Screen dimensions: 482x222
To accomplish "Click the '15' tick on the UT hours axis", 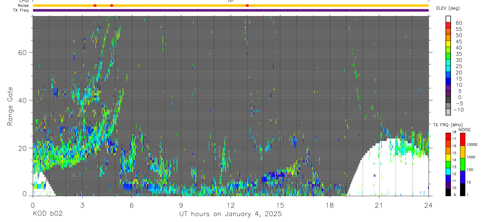I will point(280,205).
